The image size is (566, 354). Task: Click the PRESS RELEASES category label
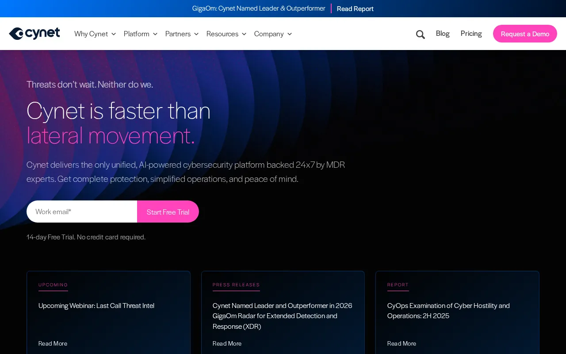236,285
